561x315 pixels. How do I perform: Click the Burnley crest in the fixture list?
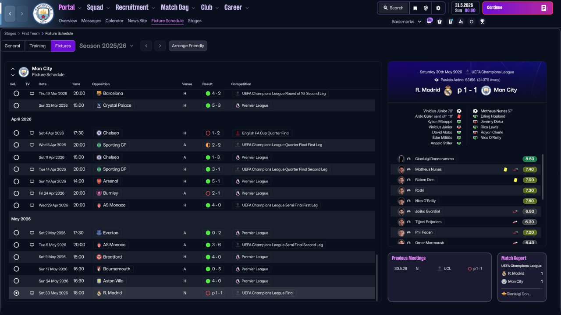[x=99, y=193]
